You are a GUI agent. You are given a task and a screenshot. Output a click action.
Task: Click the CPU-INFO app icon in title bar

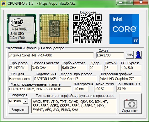(x=3, y=3)
